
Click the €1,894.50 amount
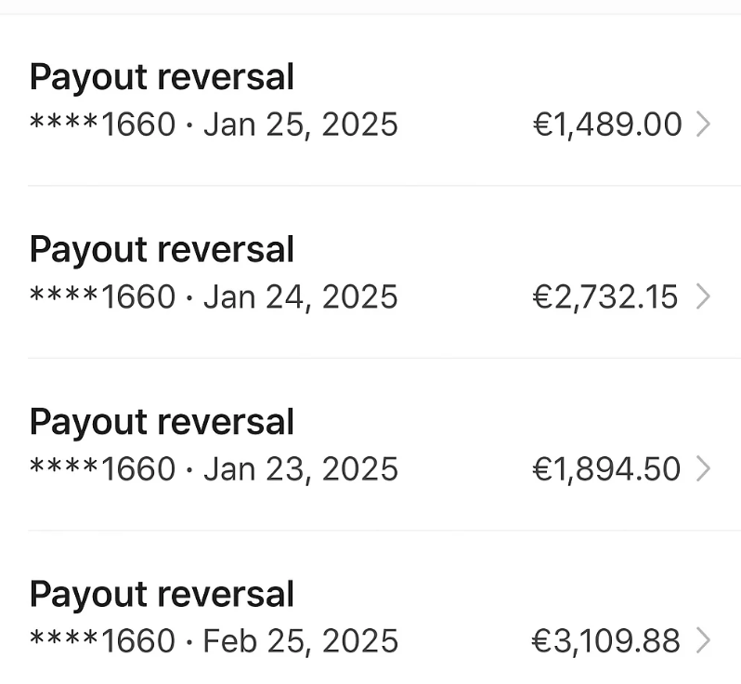coord(606,468)
